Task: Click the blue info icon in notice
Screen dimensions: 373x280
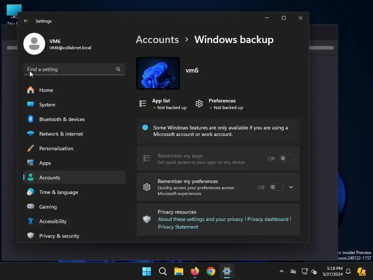Action: (x=145, y=128)
